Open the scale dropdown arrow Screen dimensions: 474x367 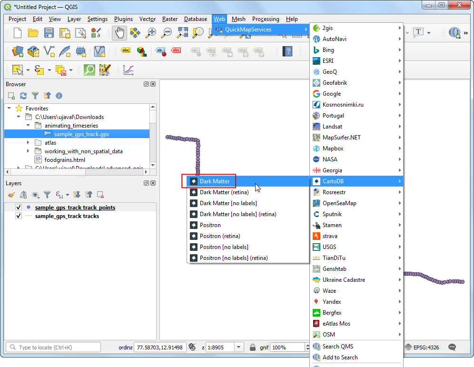pos(239,347)
